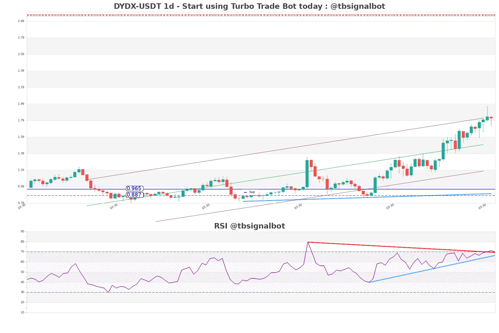499x333 pixels.
Task: Click the 1.39 price axis label
Action: click(21, 153)
